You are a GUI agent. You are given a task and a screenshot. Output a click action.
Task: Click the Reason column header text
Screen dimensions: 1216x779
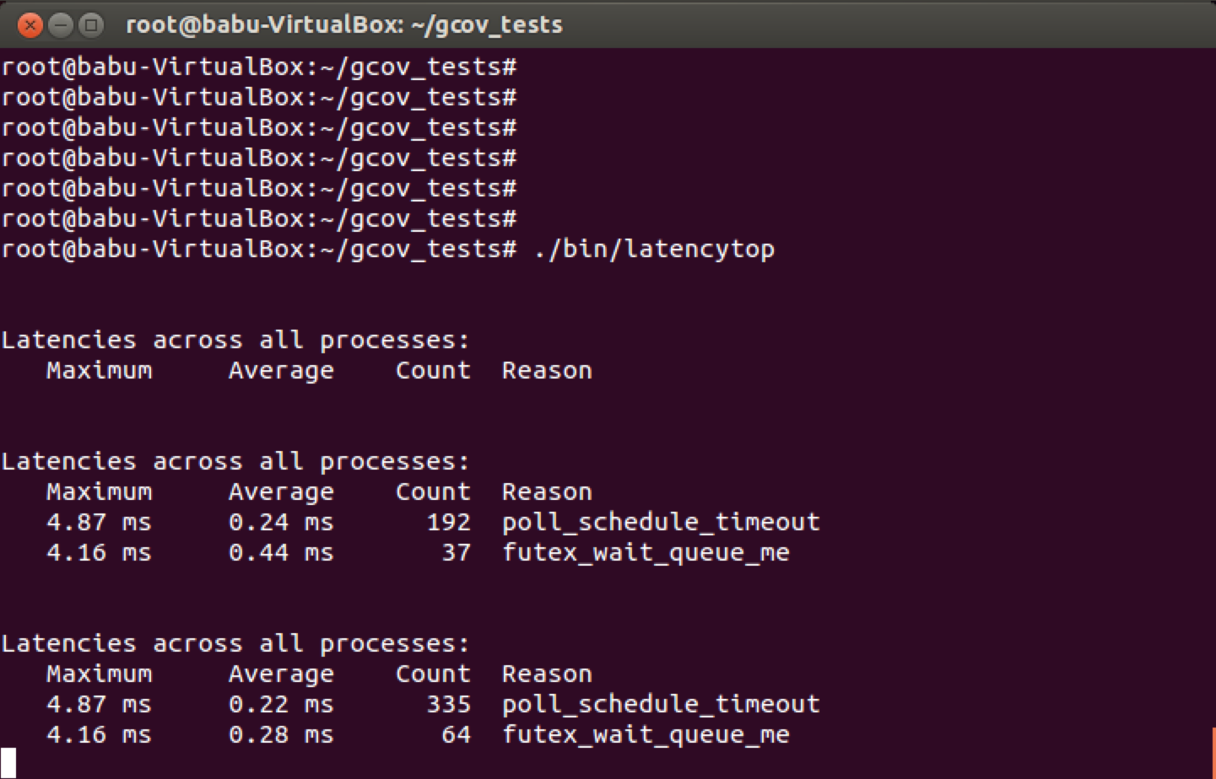pos(547,370)
